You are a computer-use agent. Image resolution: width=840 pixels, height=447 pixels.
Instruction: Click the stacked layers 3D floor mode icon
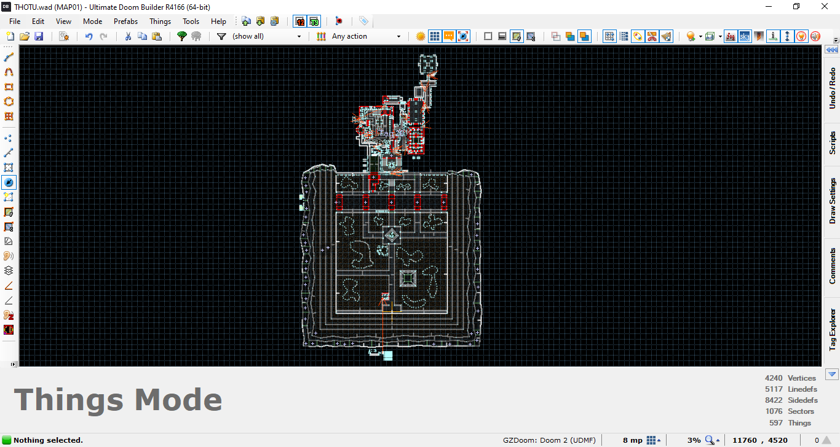coord(9,271)
